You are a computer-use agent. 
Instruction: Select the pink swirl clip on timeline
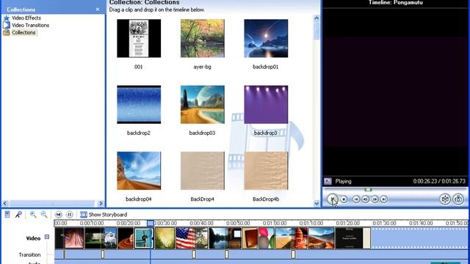(x=74, y=238)
